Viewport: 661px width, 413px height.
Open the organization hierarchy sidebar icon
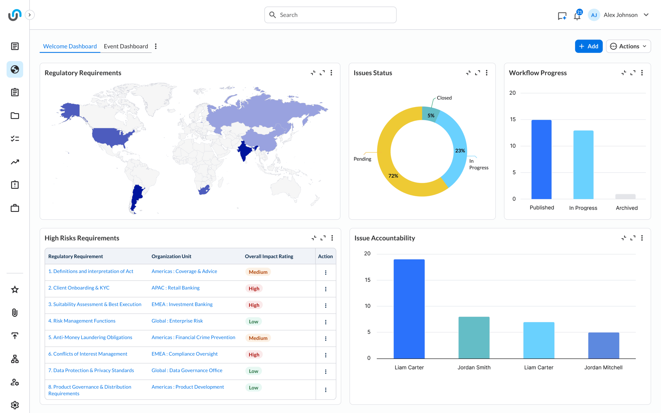(15, 359)
